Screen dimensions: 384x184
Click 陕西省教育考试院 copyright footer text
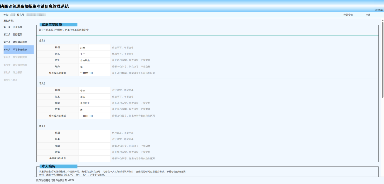point(55,180)
